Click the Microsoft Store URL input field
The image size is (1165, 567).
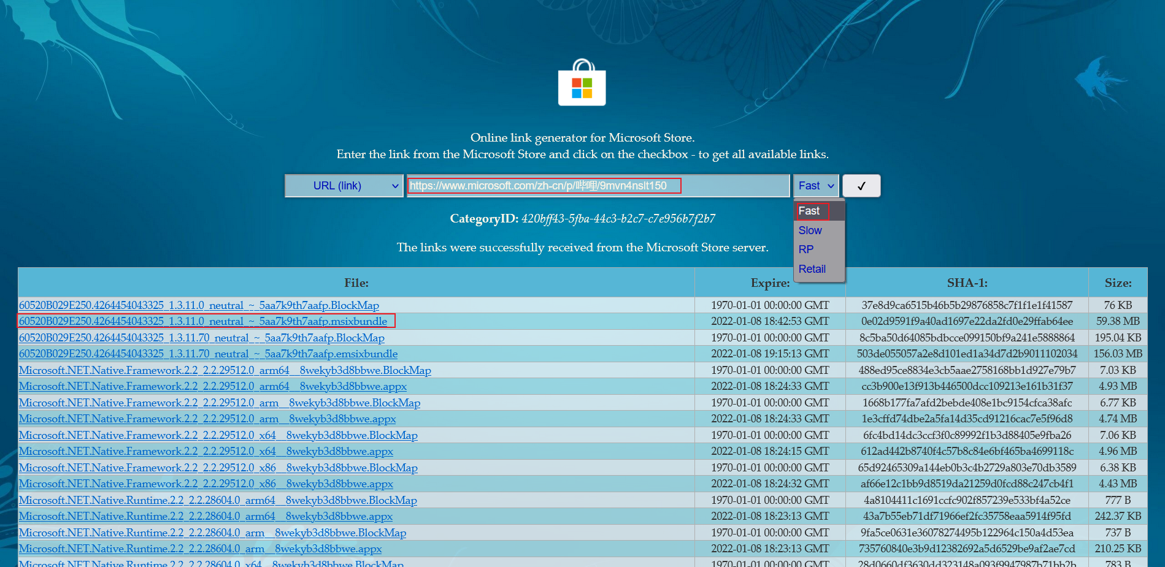coord(598,186)
